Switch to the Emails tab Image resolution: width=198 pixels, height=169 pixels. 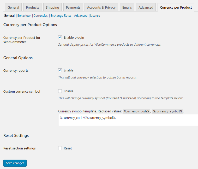127,7
